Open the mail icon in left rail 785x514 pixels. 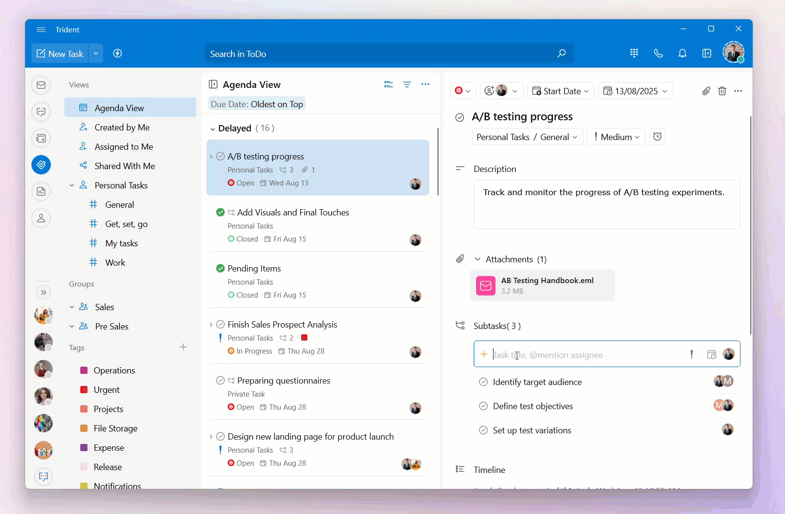point(41,85)
